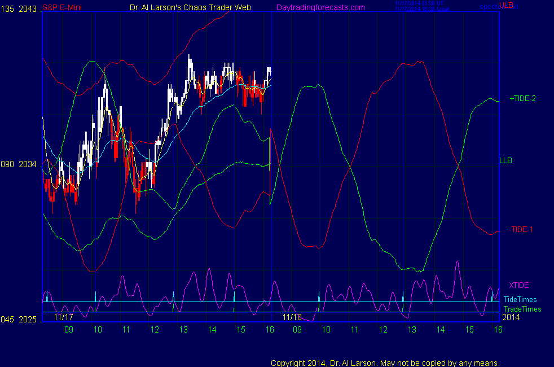
Task: Select the '+TIDE-2' legend label
Action: pyautogui.click(x=522, y=98)
